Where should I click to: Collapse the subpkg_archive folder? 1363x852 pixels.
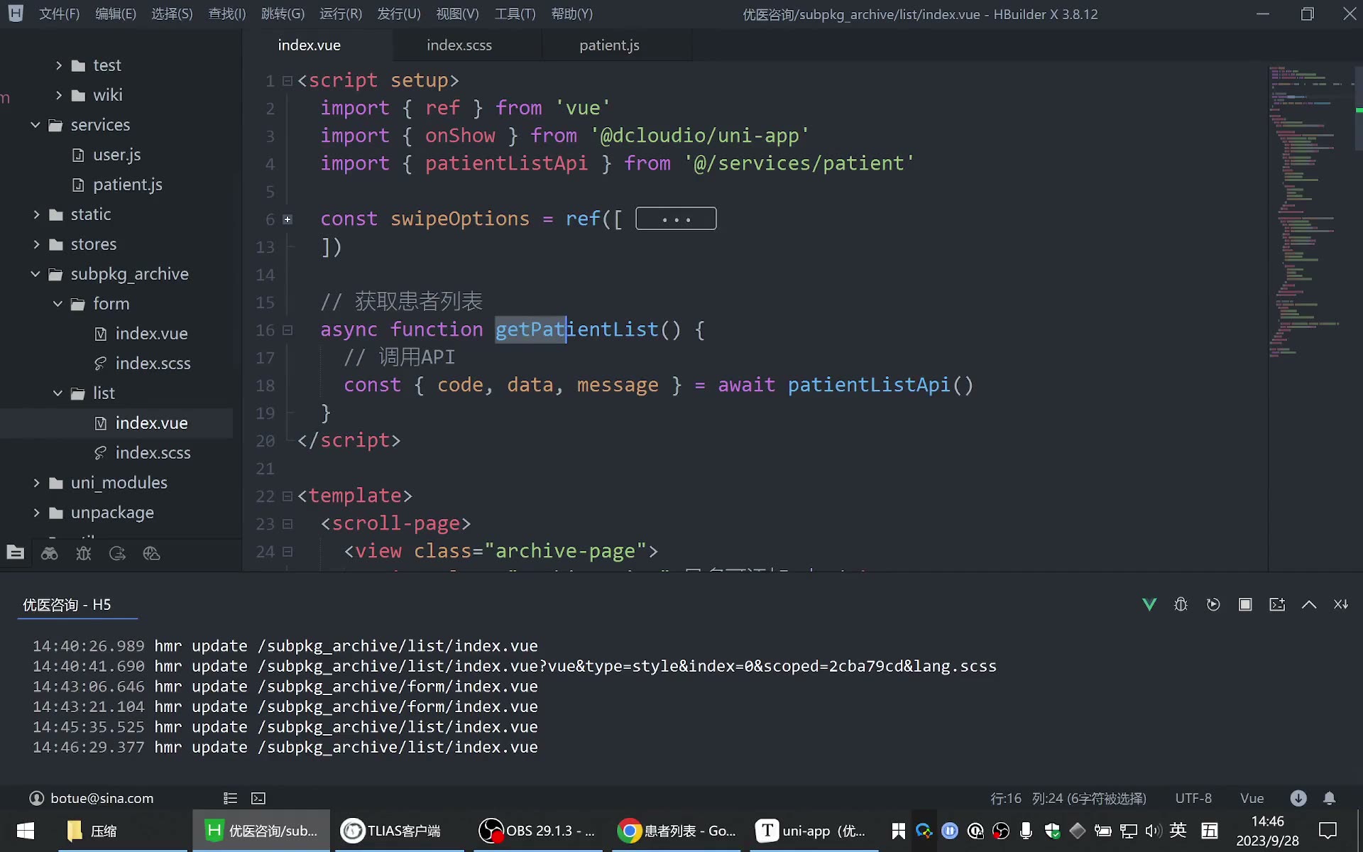pyautogui.click(x=35, y=274)
